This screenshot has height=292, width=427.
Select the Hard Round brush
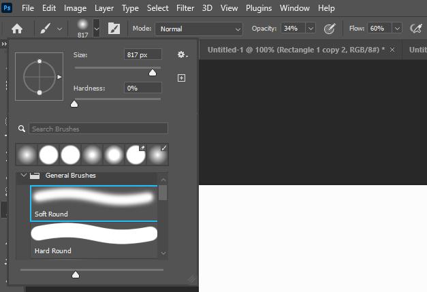(x=94, y=240)
